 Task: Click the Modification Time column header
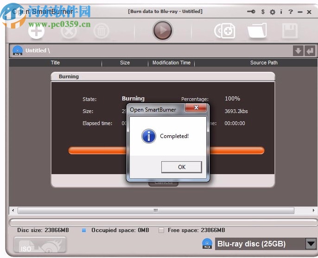172,63
